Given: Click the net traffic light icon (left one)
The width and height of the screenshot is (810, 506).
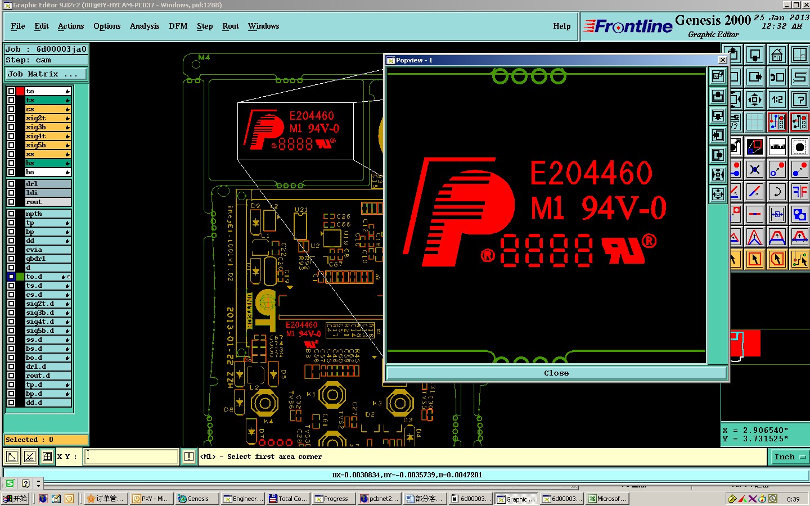Looking at the screenshot, I should click(x=777, y=122).
